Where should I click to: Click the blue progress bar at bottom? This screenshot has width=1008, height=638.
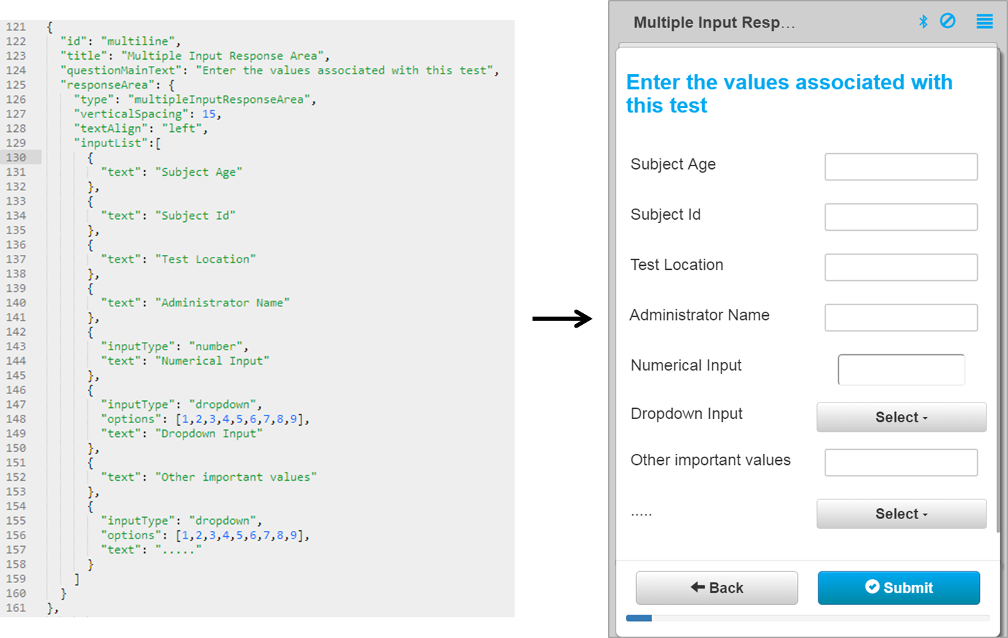tap(638, 618)
